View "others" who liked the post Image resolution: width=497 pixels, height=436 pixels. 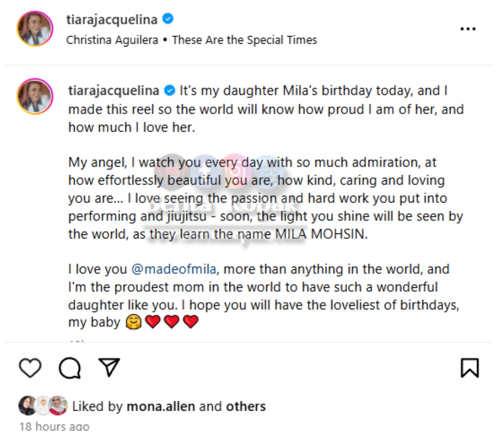tap(246, 406)
